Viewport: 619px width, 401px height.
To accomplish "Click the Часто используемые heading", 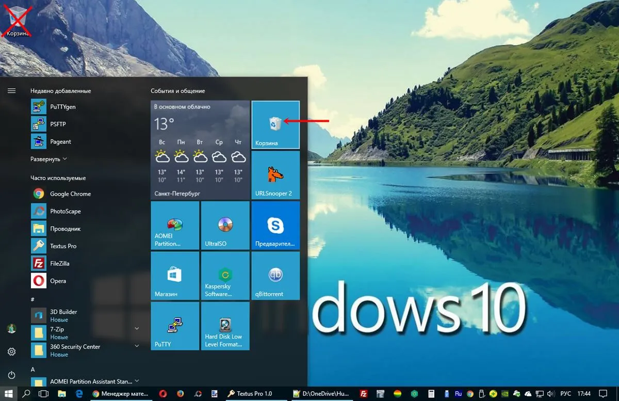I will pos(58,178).
